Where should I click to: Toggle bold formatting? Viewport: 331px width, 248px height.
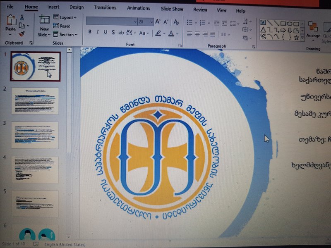pyautogui.click(x=90, y=32)
